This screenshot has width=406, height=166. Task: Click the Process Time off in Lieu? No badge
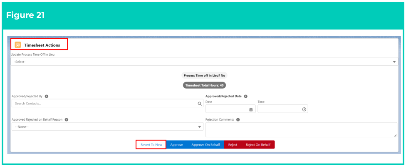pyautogui.click(x=204, y=75)
